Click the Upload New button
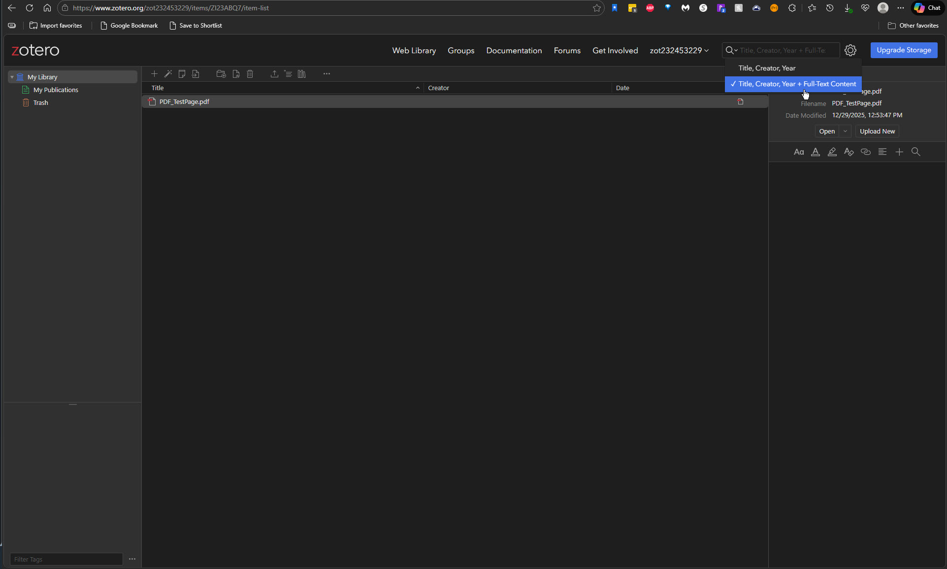 pos(877,131)
